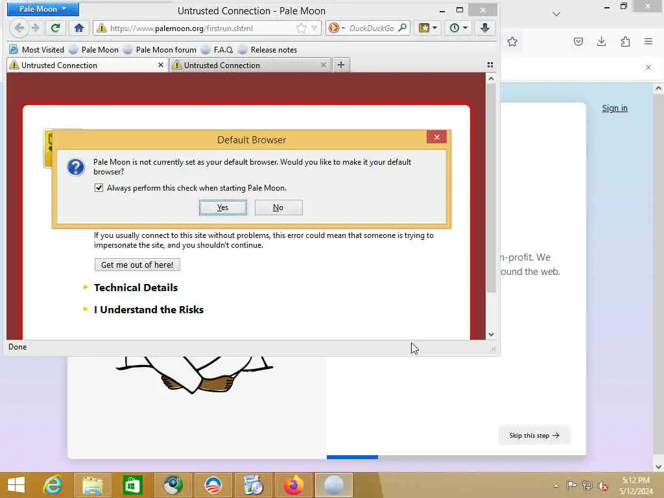The height and width of the screenshot is (498, 664).
Task: Open the Windows Start button
Action: coord(16,485)
